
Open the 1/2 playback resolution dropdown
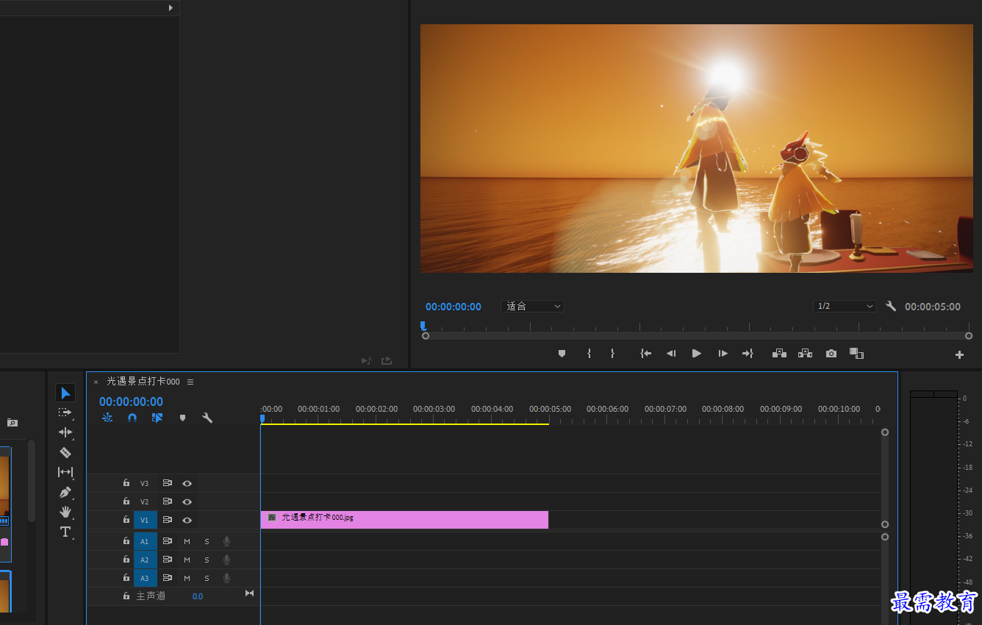pyautogui.click(x=845, y=306)
